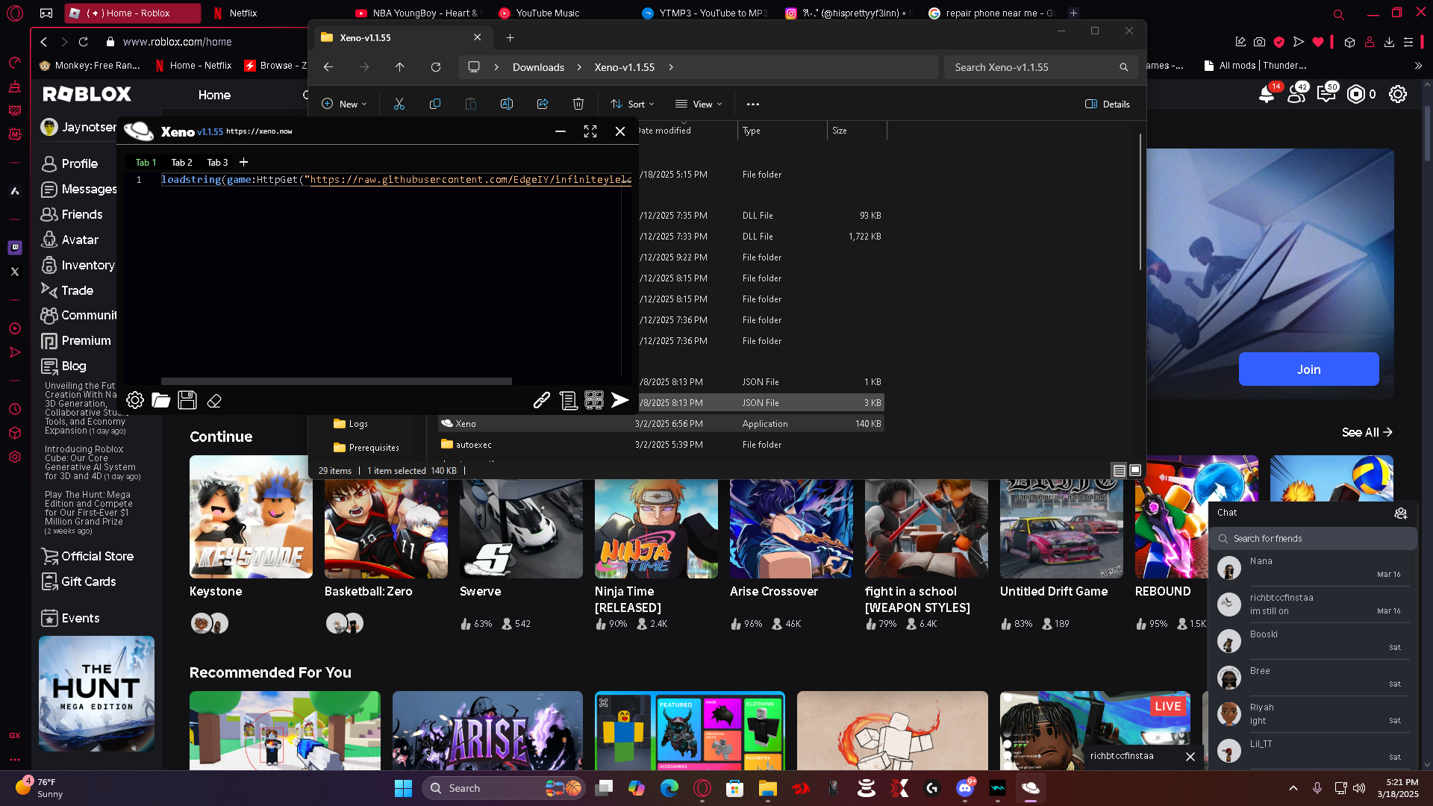Expand the chevron after Xeno-v1.1.55 in address bar
This screenshot has width=1433, height=806.
pos(671,67)
